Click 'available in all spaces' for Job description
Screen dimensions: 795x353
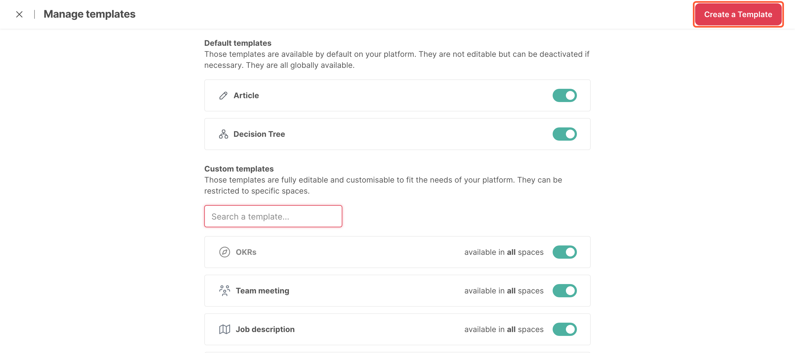click(504, 329)
